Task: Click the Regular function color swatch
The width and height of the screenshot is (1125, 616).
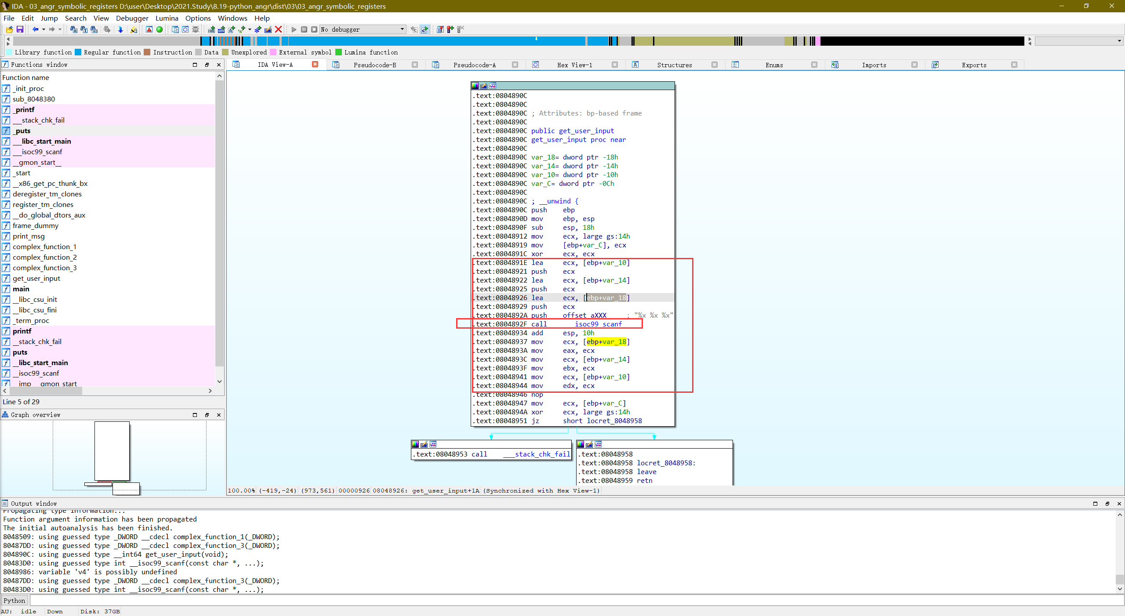Action: pos(78,52)
